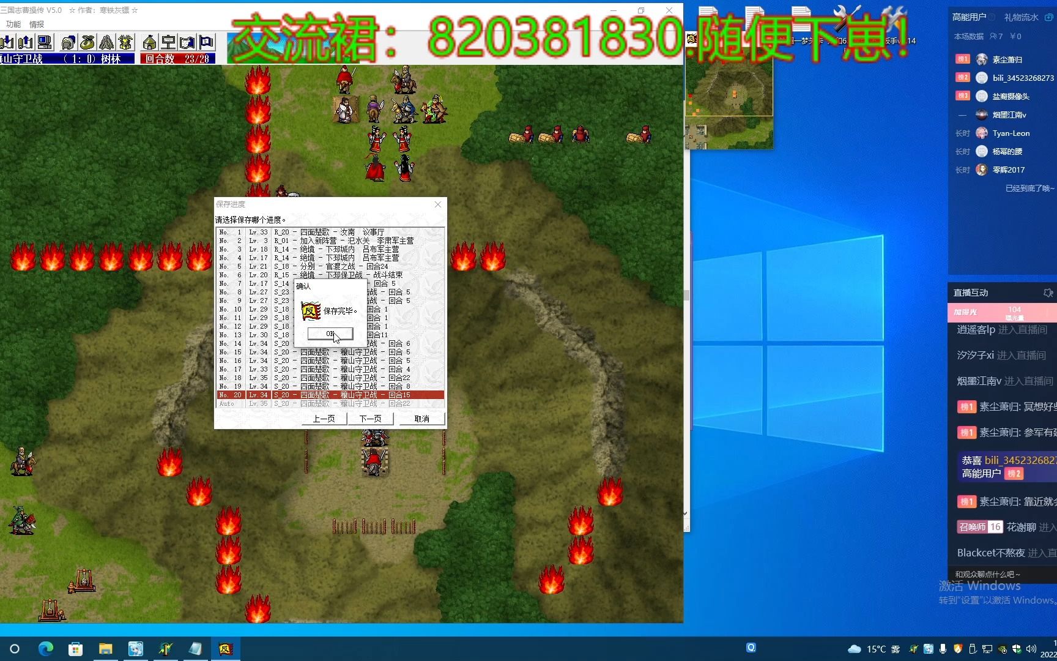Click user 杨幂的腰 in the ranking list
This screenshot has width=1057, height=661.
1007,151
